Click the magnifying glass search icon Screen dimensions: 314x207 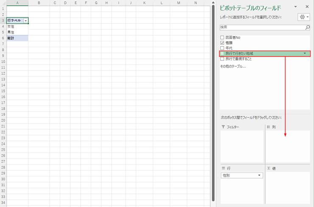pyautogui.click(x=308, y=27)
